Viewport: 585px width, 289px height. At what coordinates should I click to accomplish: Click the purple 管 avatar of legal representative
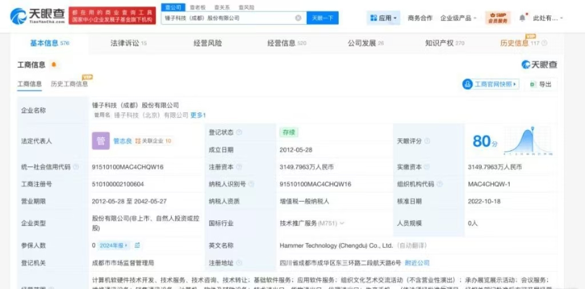point(101,141)
